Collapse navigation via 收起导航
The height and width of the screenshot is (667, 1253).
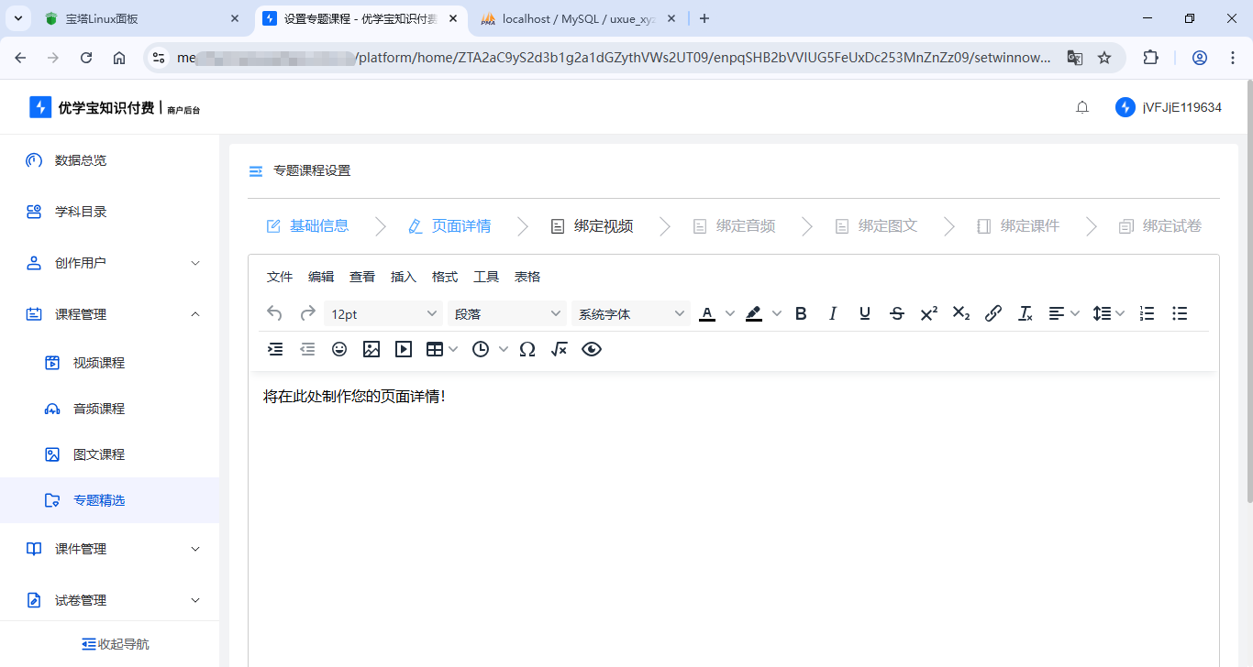(115, 643)
